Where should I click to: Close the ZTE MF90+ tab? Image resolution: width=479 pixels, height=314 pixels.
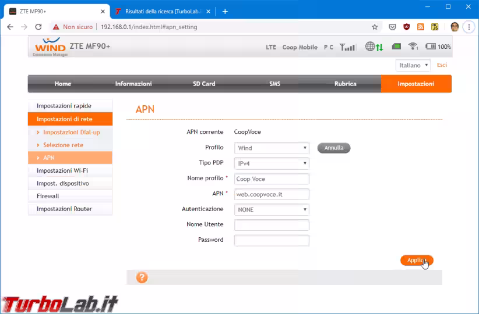(x=103, y=12)
